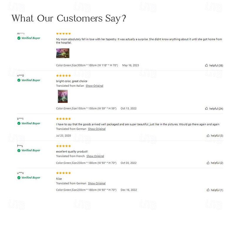Click thumbs-up icon on f***s's review

pyautogui.click(x=208, y=163)
